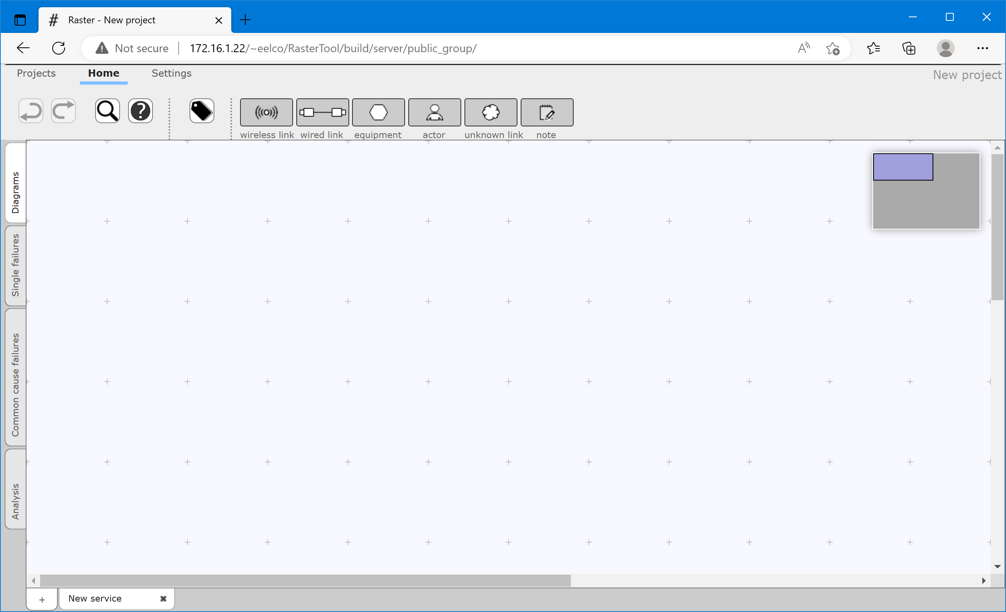Open the Collections icon
Image resolution: width=1006 pixels, height=612 pixels.
(x=909, y=48)
